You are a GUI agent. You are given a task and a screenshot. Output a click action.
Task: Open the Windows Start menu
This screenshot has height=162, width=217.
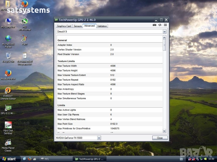tap(9, 159)
